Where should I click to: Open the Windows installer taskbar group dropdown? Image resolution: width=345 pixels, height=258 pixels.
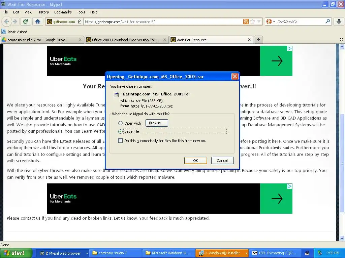click(246, 253)
